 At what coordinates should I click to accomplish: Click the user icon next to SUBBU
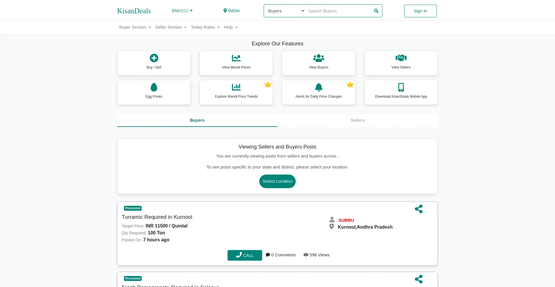coord(332,220)
